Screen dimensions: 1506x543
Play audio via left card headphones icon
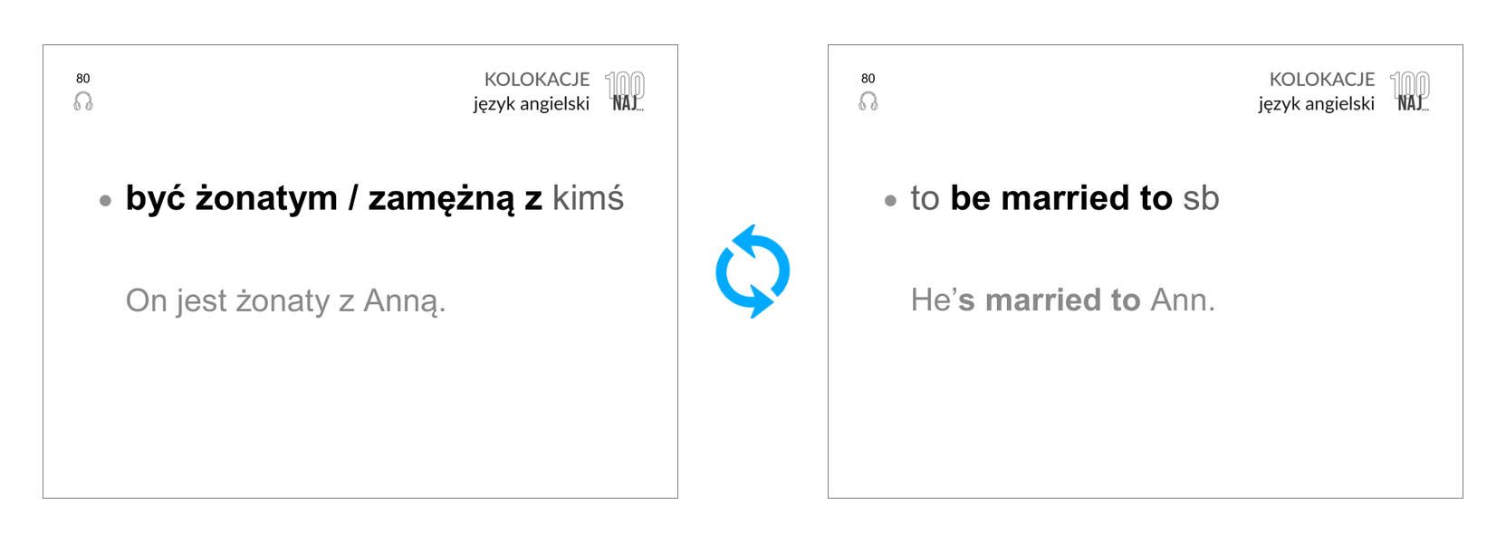tap(83, 101)
